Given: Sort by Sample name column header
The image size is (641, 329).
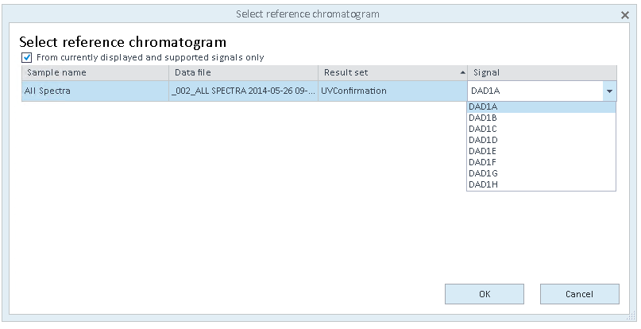Looking at the screenshot, I should 95,72.
